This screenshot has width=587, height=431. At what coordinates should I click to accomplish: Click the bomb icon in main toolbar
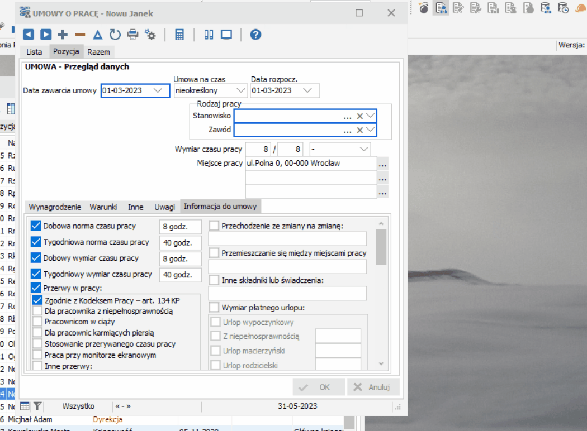tap(423, 8)
